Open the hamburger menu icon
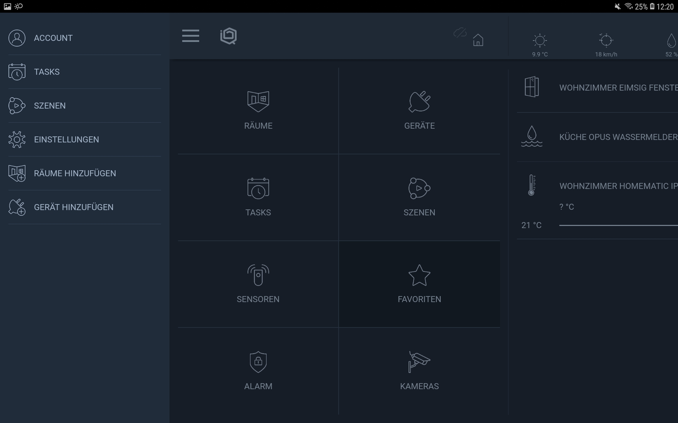Viewport: 678px width, 423px height. click(x=190, y=36)
